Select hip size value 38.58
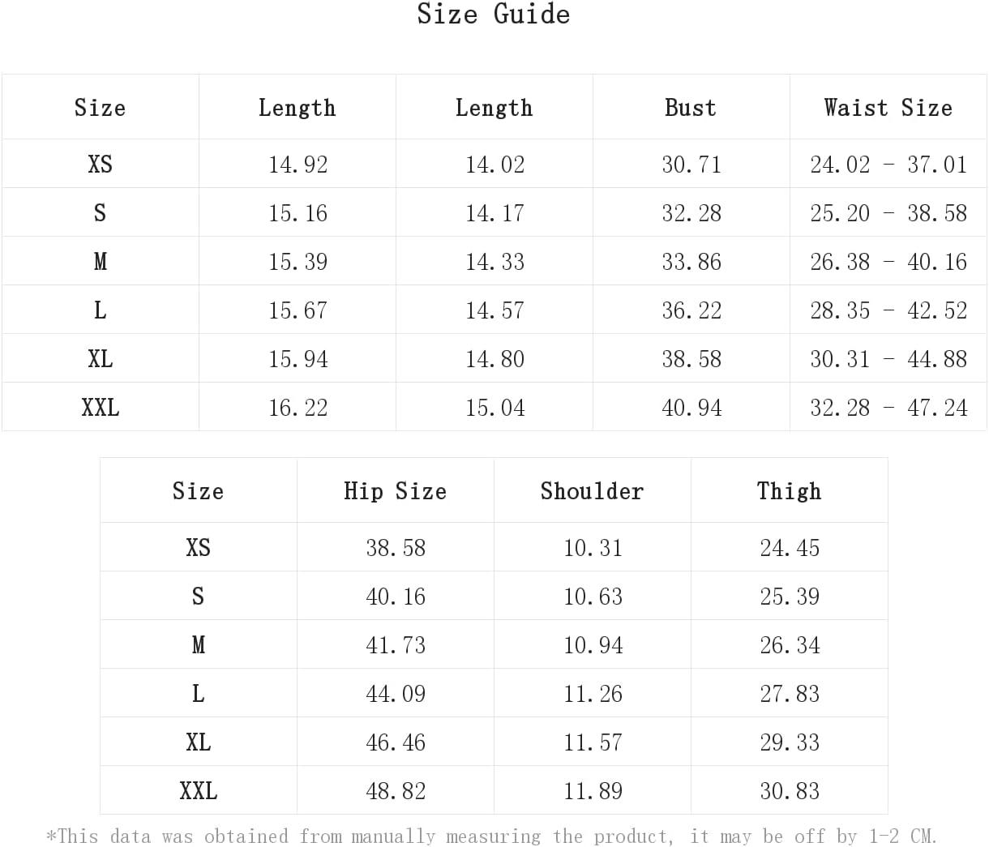The height and width of the screenshot is (847, 989). pos(395,548)
